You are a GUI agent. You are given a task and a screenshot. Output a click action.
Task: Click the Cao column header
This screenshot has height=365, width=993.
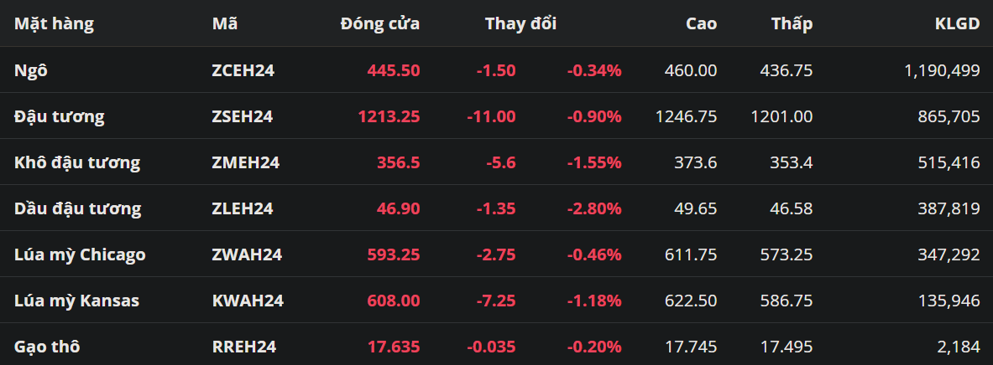(701, 23)
